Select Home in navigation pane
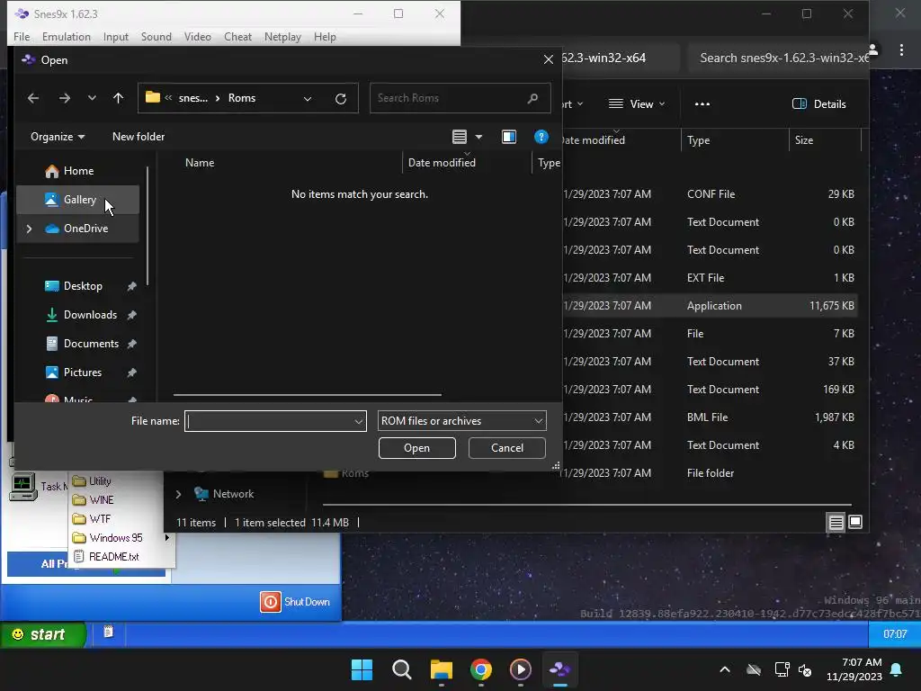Image resolution: width=921 pixels, height=691 pixels. coord(77,171)
